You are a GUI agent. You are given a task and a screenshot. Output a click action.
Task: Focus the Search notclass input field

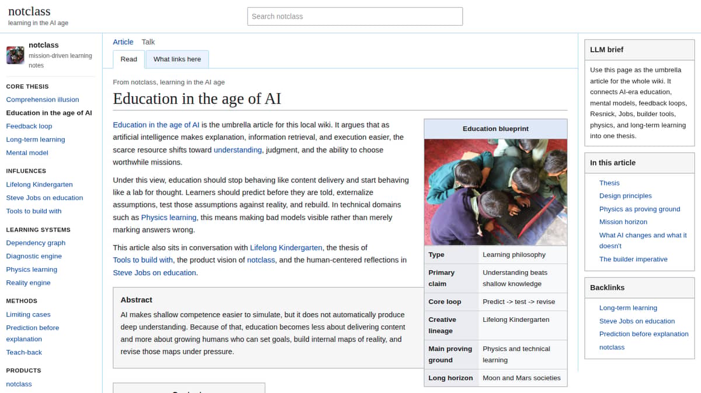355,16
